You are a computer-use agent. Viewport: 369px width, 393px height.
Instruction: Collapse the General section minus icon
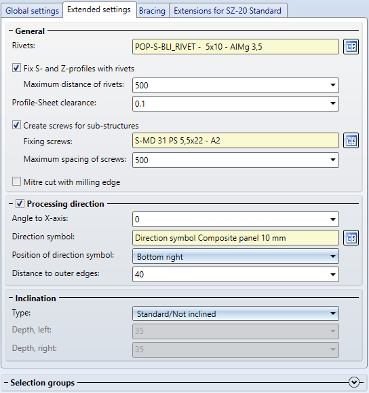[11, 31]
